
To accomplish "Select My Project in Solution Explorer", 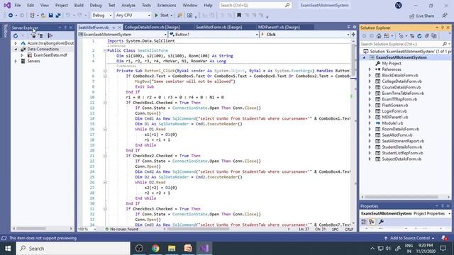I will (392, 63).
